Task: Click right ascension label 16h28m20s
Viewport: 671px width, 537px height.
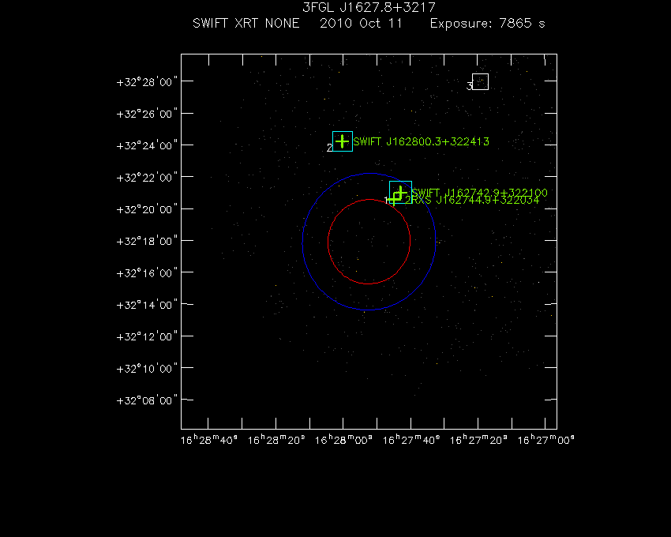Action: pos(276,440)
